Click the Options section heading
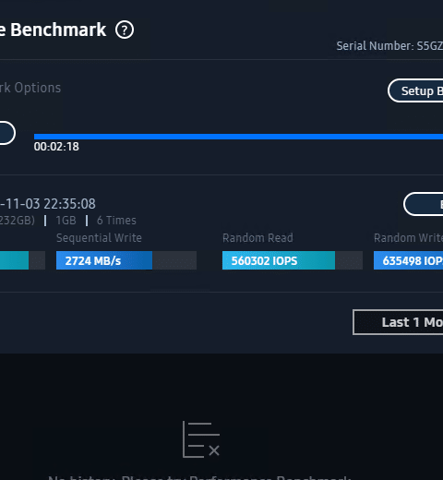The height and width of the screenshot is (480, 443). coord(30,88)
